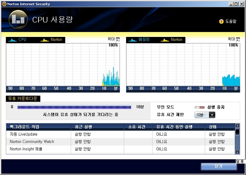Click 실행 안함 status for Norton Insight 제출
Image resolution: width=246 pixels, height=175 pixels.
tap(217, 149)
